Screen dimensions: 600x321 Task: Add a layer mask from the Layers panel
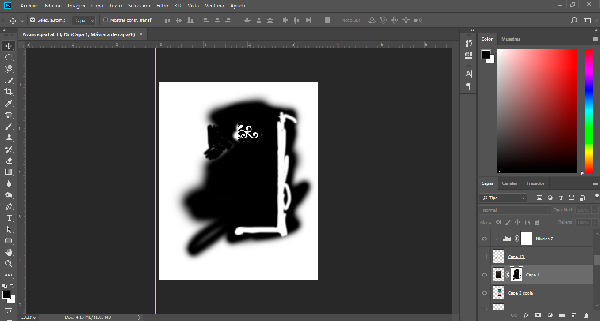[x=539, y=315]
